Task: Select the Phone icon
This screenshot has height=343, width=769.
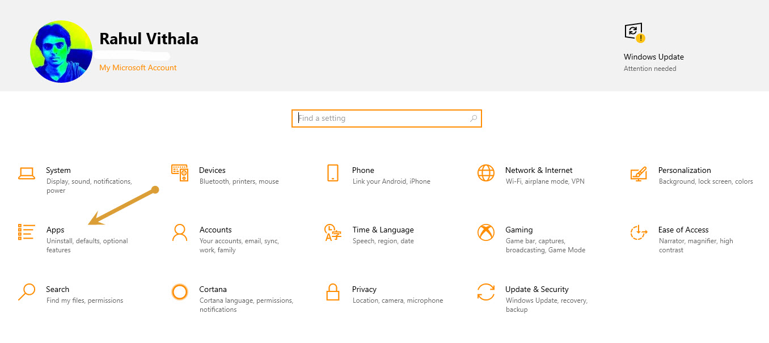Action: point(333,173)
